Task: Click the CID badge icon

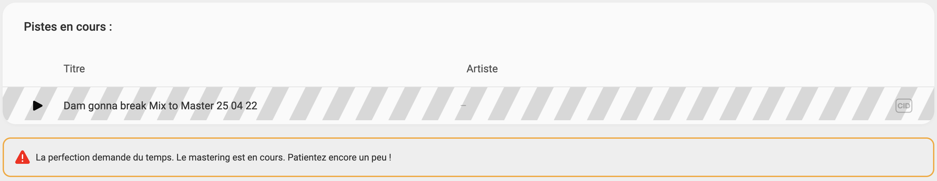Action: tap(903, 106)
